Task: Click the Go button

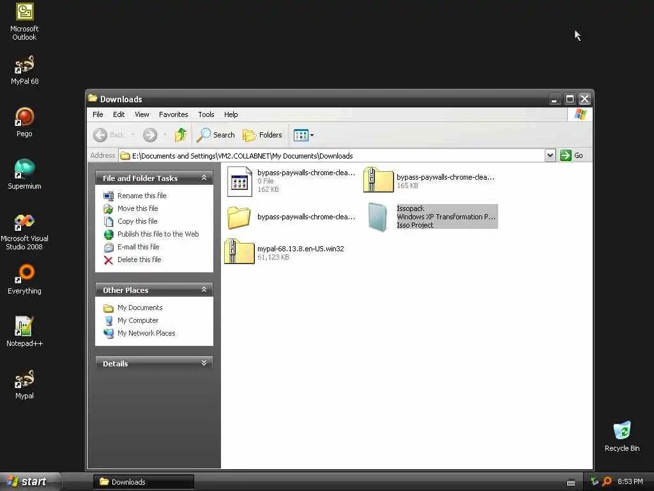Action: coord(572,155)
